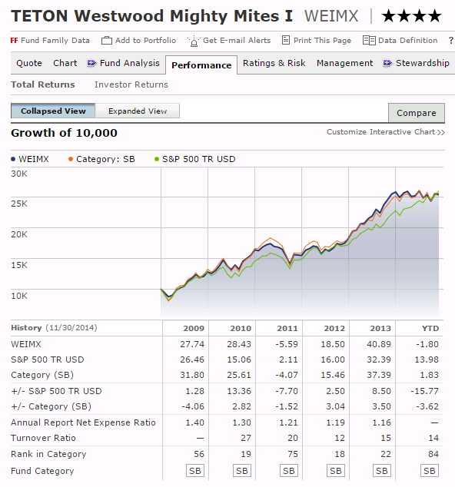455x487 pixels.
Task: Click SB fund category box for 2009
Action: point(195,471)
